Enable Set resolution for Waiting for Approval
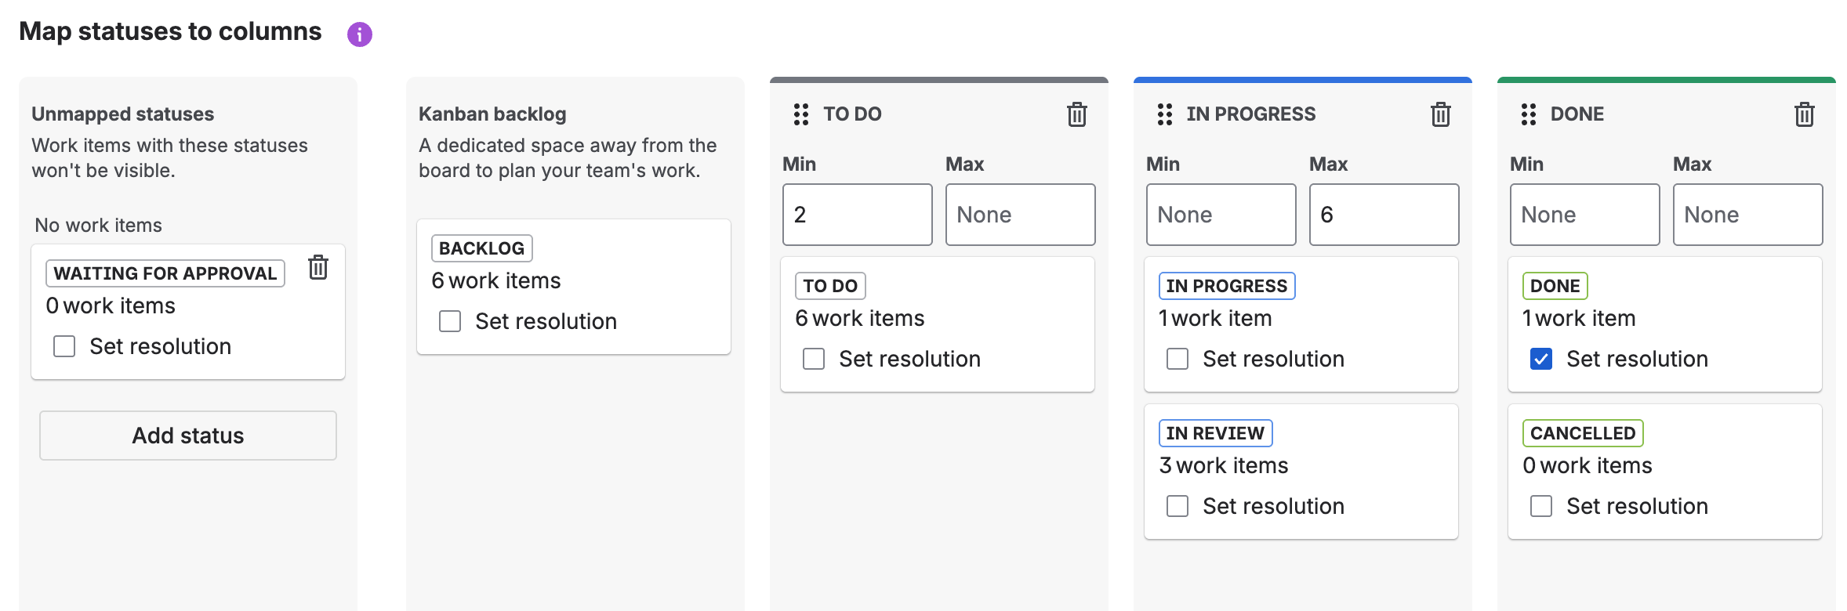1847x611 pixels. point(64,346)
